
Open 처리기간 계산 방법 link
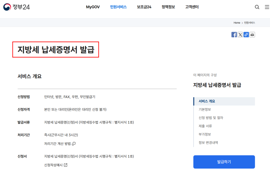(x=57, y=144)
